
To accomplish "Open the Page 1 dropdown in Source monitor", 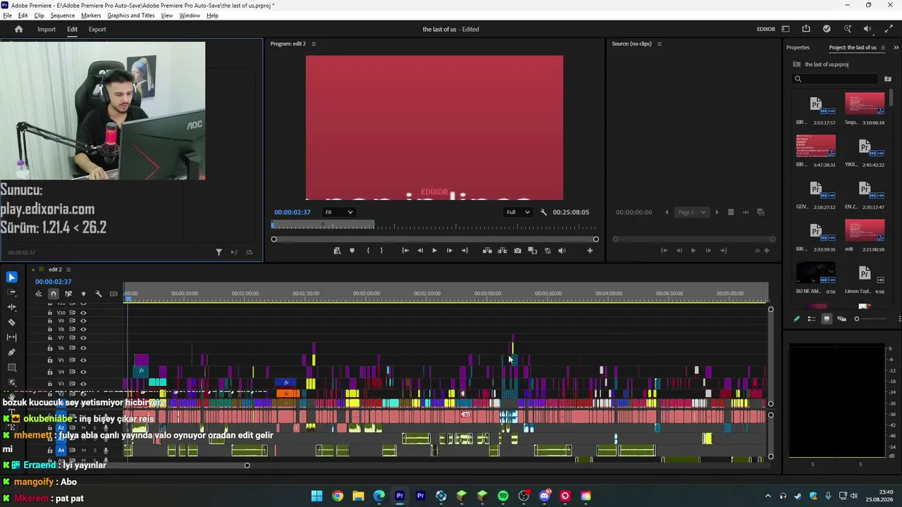I will point(691,212).
